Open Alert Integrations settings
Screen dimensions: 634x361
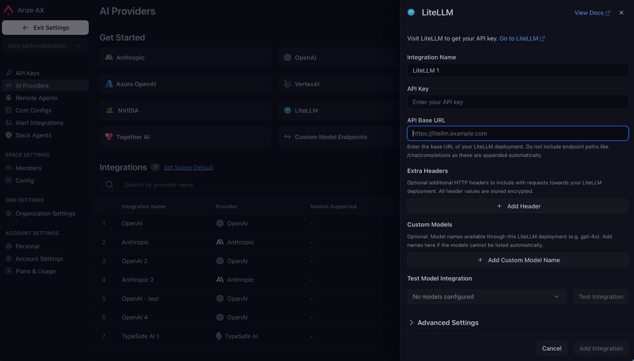coord(45,123)
